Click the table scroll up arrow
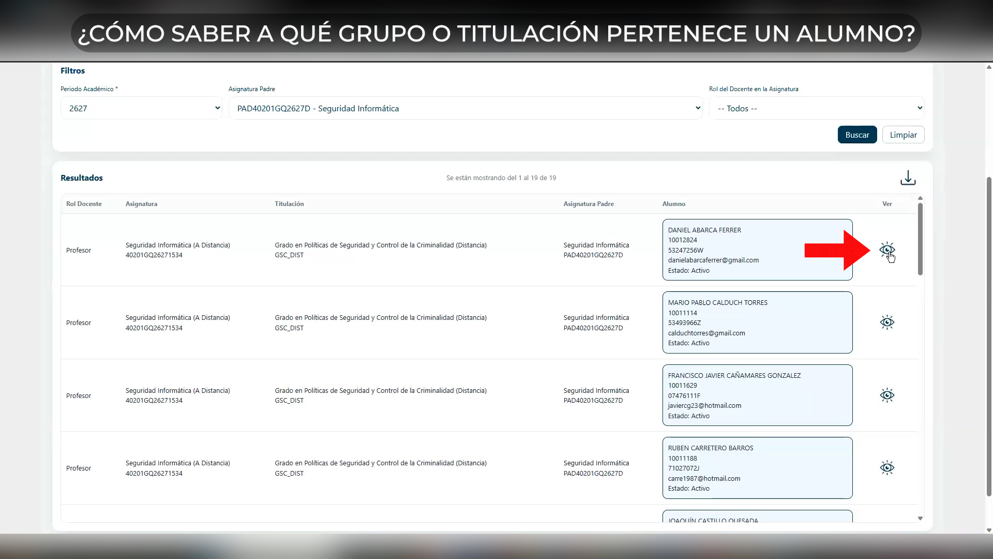 [920, 198]
